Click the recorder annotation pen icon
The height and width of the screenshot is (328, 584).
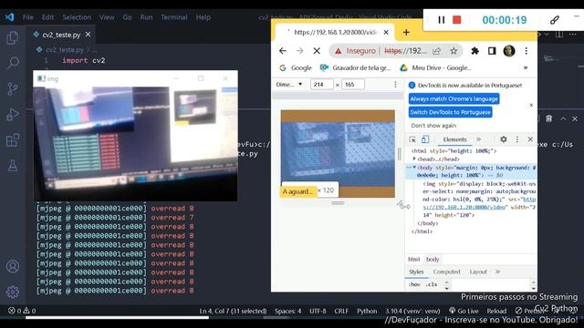click(555, 20)
